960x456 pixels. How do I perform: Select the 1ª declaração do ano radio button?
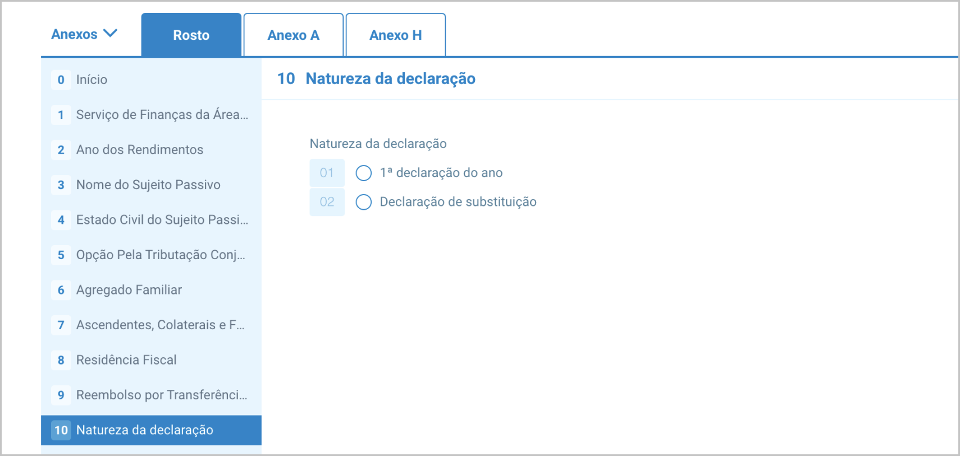364,173
